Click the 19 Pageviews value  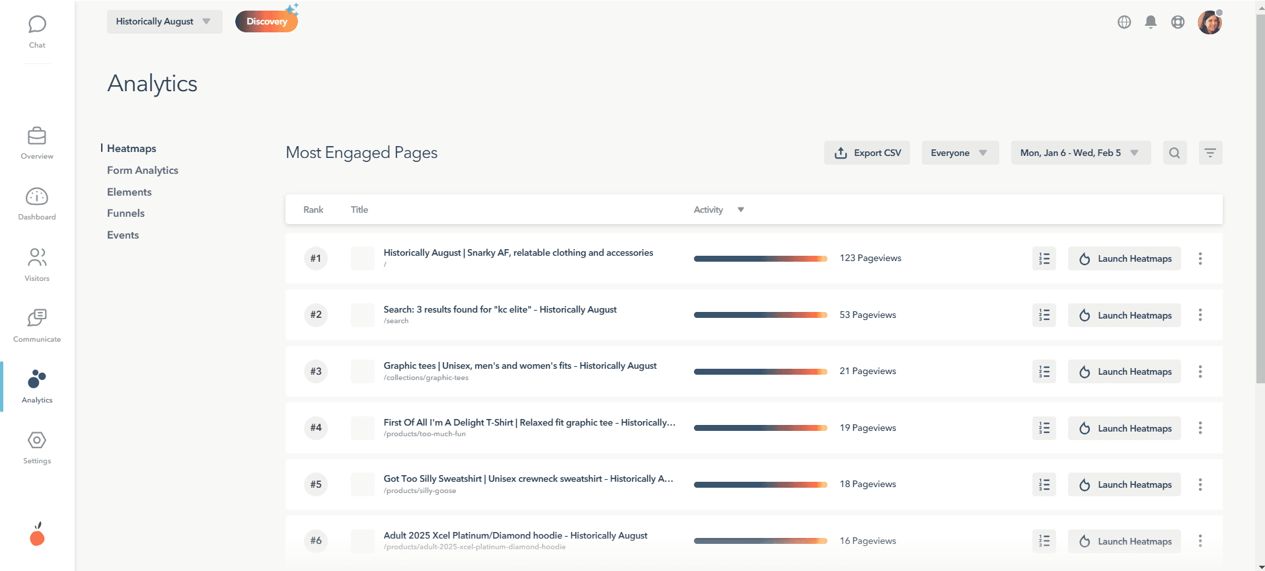click(868, 428)
